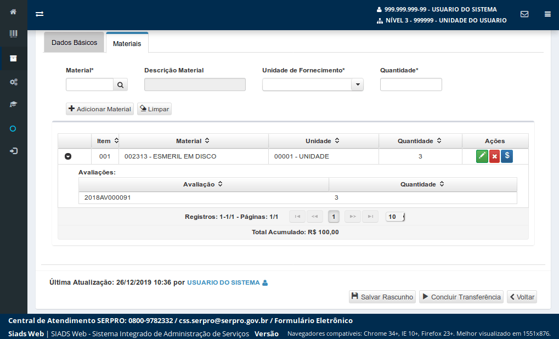Focus the Material code input field
Image resolution: width=559 pixels, height=339 pixels.
coord(90,85)
